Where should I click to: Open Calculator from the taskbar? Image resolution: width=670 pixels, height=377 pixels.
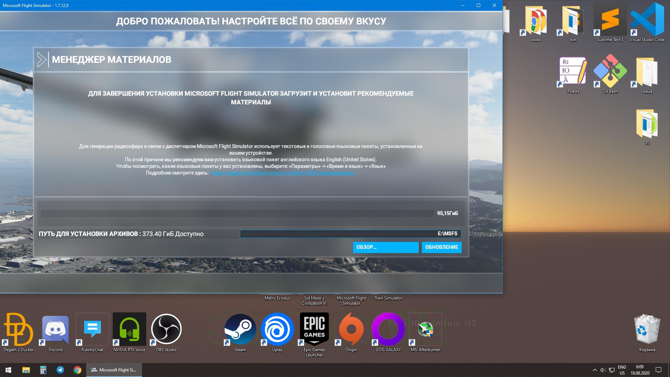[x=43, y=370]
